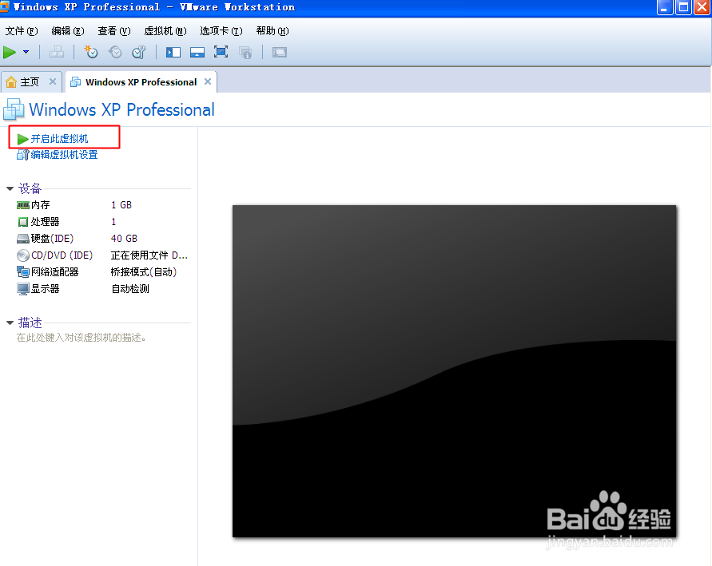This screenshot has width=712, height=566.
Task: Click 开启此虚拟机 to power on
Action: pos(59,139)
